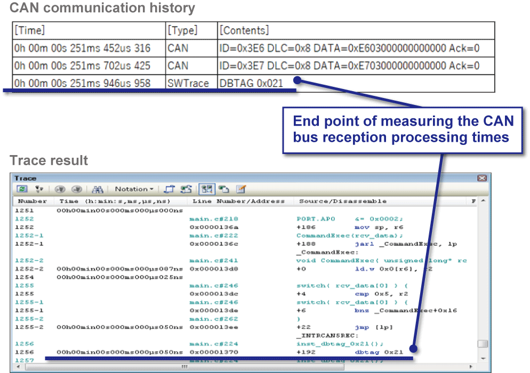The image size is (530, 373).
Task: Close the Trace panel
Action: click(x=482, y=178)
